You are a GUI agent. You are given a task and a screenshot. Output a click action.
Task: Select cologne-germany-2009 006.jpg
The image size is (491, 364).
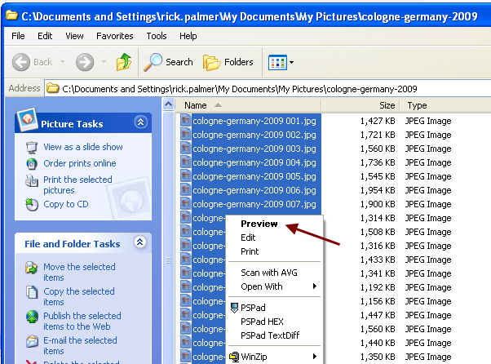click(x=254, y=190)
